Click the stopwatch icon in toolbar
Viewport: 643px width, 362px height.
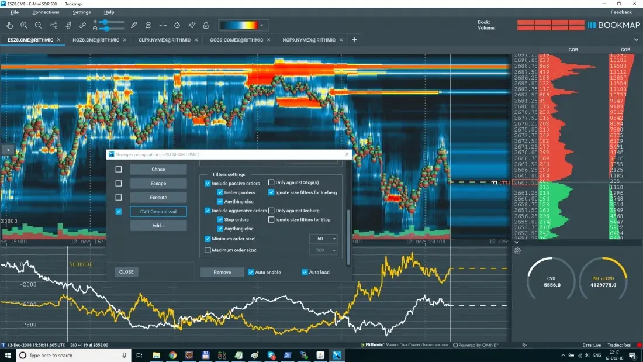177,25
